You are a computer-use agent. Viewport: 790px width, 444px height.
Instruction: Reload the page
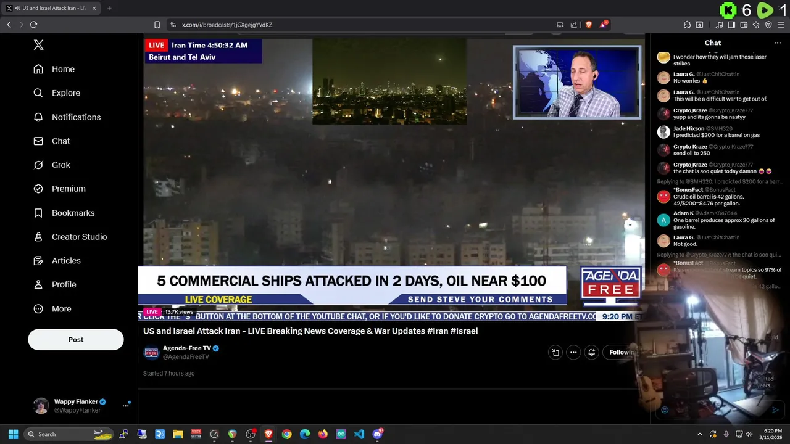coord(33,25)
